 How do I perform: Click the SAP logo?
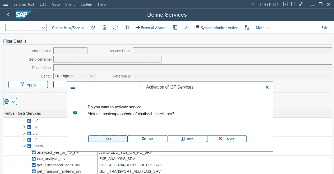(24, 14)
